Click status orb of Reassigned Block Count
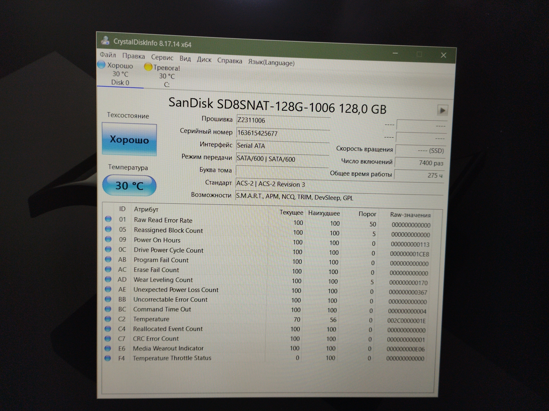Viewport: 549px width, 411px height. point(108,229)
